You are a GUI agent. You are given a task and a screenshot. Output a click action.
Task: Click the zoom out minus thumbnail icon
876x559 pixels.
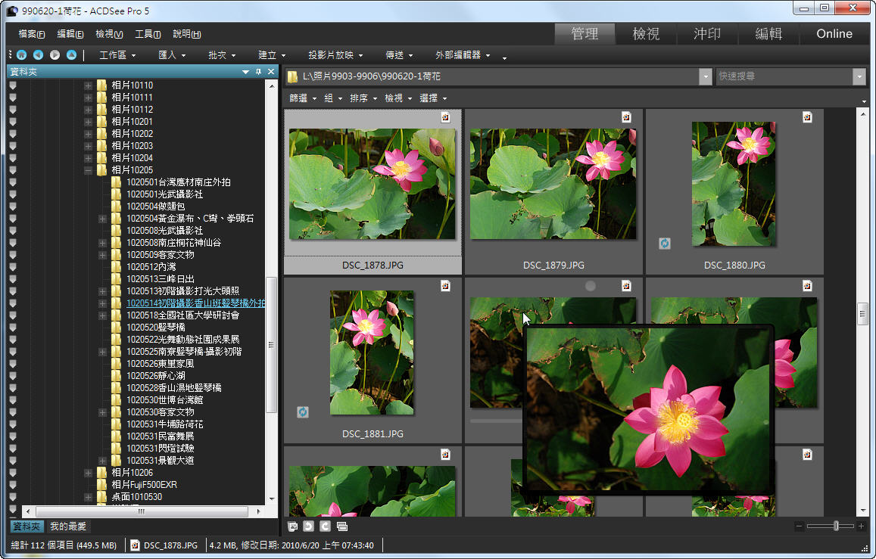799,526
